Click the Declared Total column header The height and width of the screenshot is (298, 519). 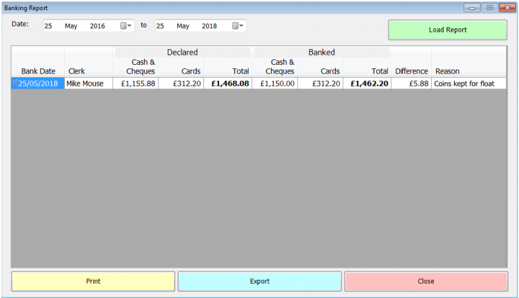coord(241,71)
